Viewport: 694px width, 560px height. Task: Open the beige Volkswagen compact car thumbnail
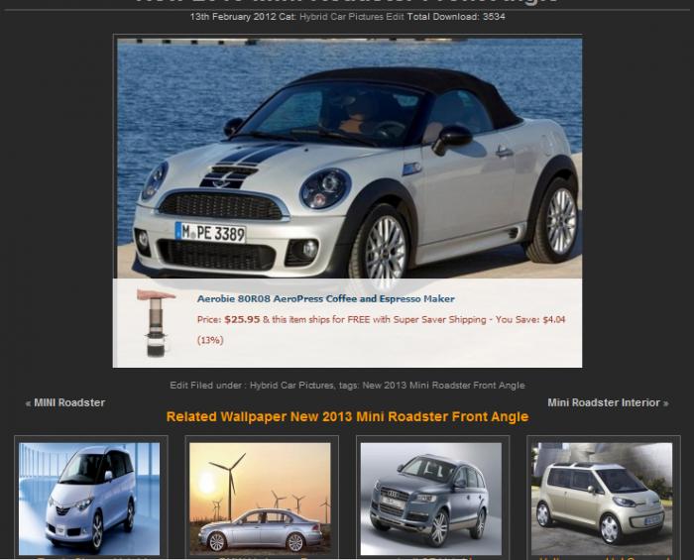(602, 499)
